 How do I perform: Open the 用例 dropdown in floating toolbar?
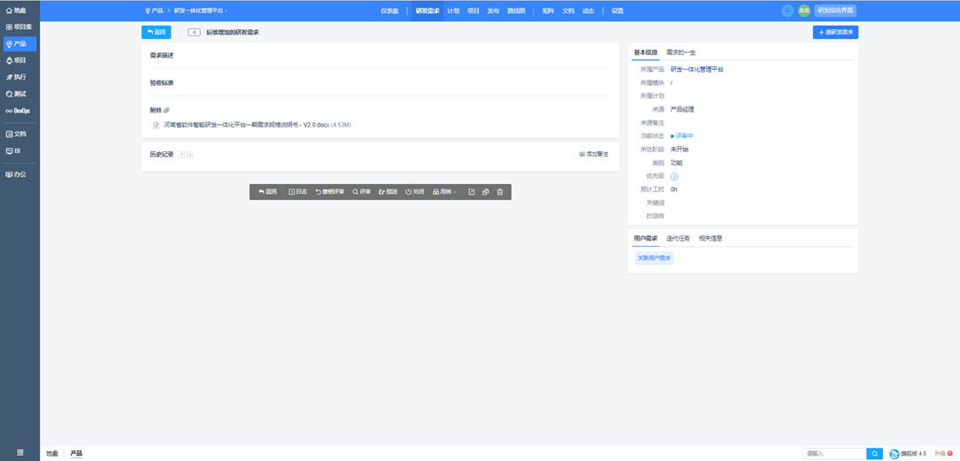(444, 192)
